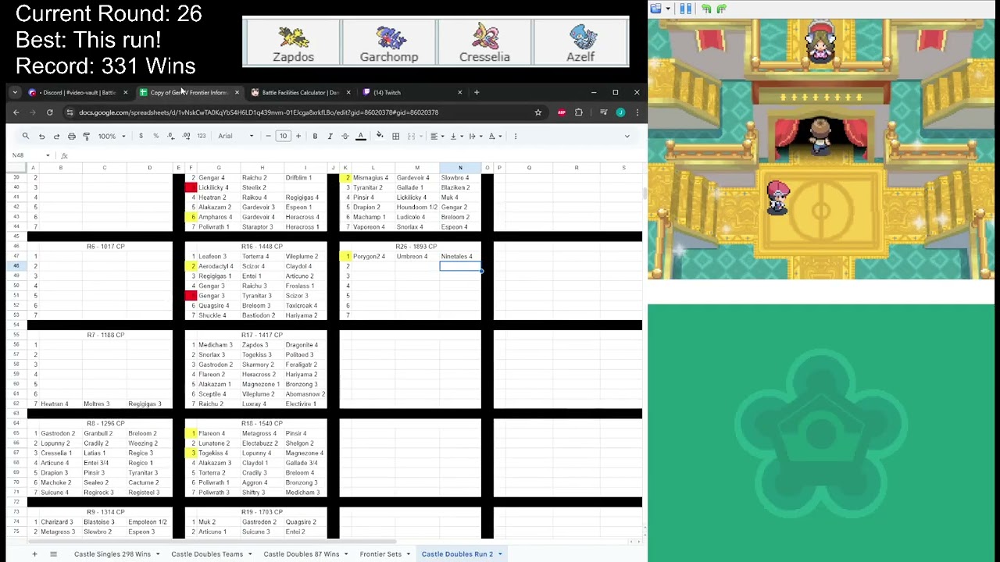Click the emulator rotate right arrow

coord(721,9)
